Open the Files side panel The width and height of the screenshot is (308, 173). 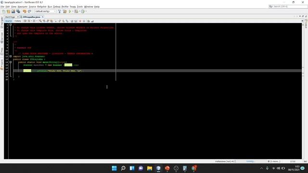click(x=2, y=51)
